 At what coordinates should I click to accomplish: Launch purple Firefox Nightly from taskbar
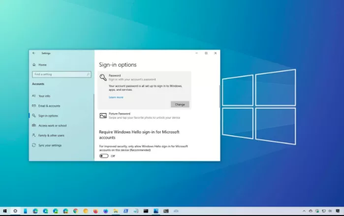[106, 211]
